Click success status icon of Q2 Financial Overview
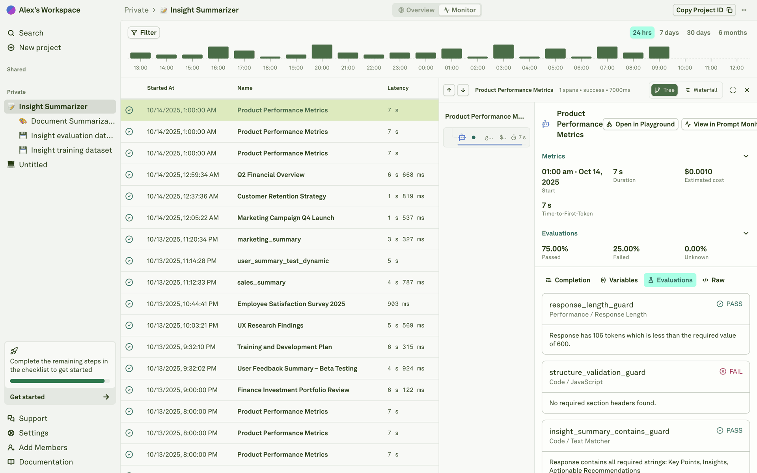757x473 pixels. point(129,175)
